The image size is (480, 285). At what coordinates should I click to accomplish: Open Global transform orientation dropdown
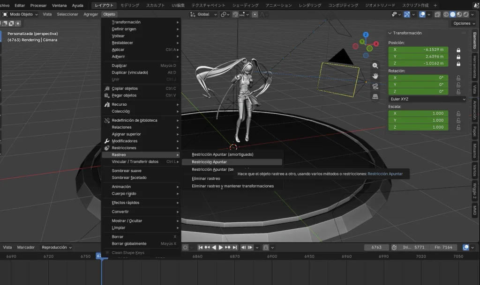(203, 15)
